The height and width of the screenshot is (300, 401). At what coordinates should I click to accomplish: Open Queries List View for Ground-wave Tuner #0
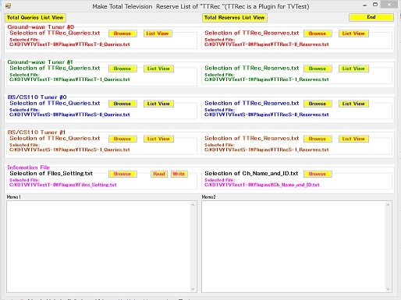(158, 34)
